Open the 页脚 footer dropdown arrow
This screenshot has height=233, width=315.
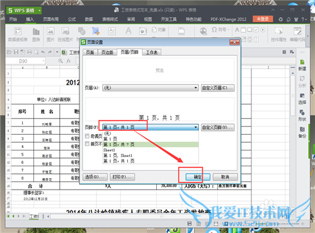click(x=195, y=127)
